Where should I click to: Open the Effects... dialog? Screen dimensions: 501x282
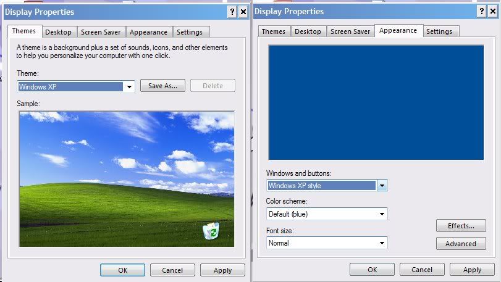(461, 226)
